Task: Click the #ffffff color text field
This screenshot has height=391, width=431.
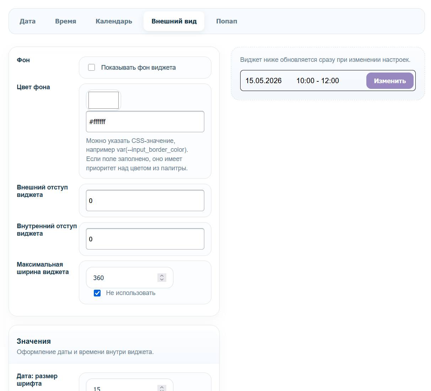Action: (145, 122)
